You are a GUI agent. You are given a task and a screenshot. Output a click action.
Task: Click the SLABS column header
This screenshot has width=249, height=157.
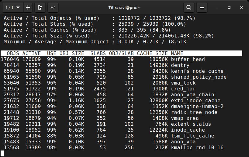tap(98, 53)
